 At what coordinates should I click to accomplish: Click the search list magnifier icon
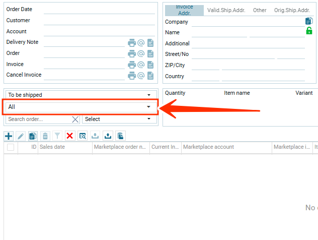82,136
